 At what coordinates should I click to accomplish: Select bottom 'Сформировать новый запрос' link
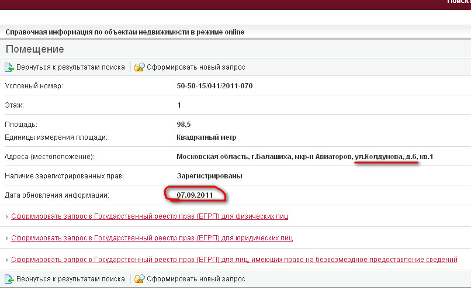point(196,280)
